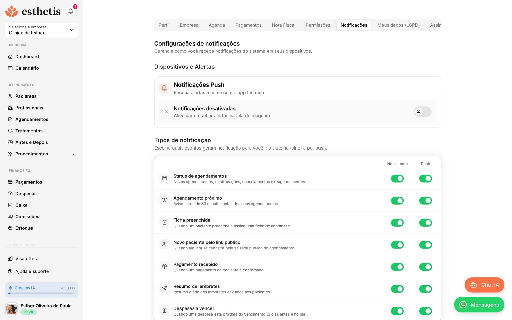Click the Comissões icon
Viewport: 512px width, 320px height.
click(10, 217)
